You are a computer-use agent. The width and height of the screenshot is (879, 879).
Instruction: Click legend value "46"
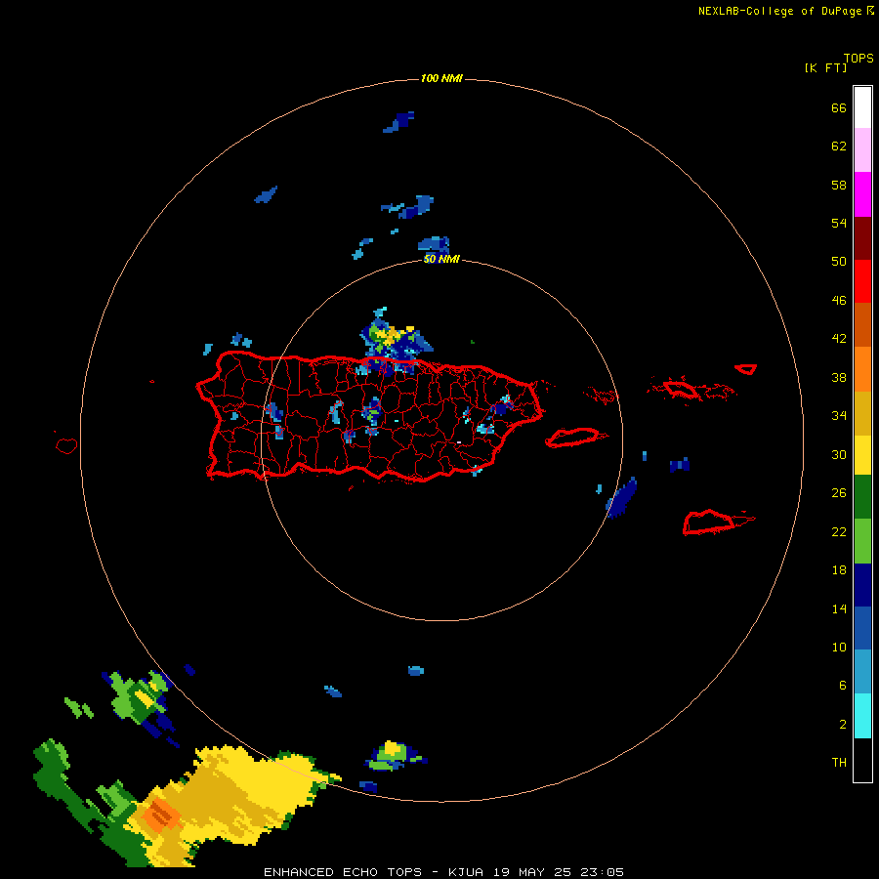839,301
